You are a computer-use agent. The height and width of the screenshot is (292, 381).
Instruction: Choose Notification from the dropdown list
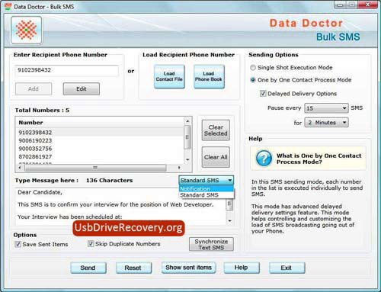coord(206,189)
